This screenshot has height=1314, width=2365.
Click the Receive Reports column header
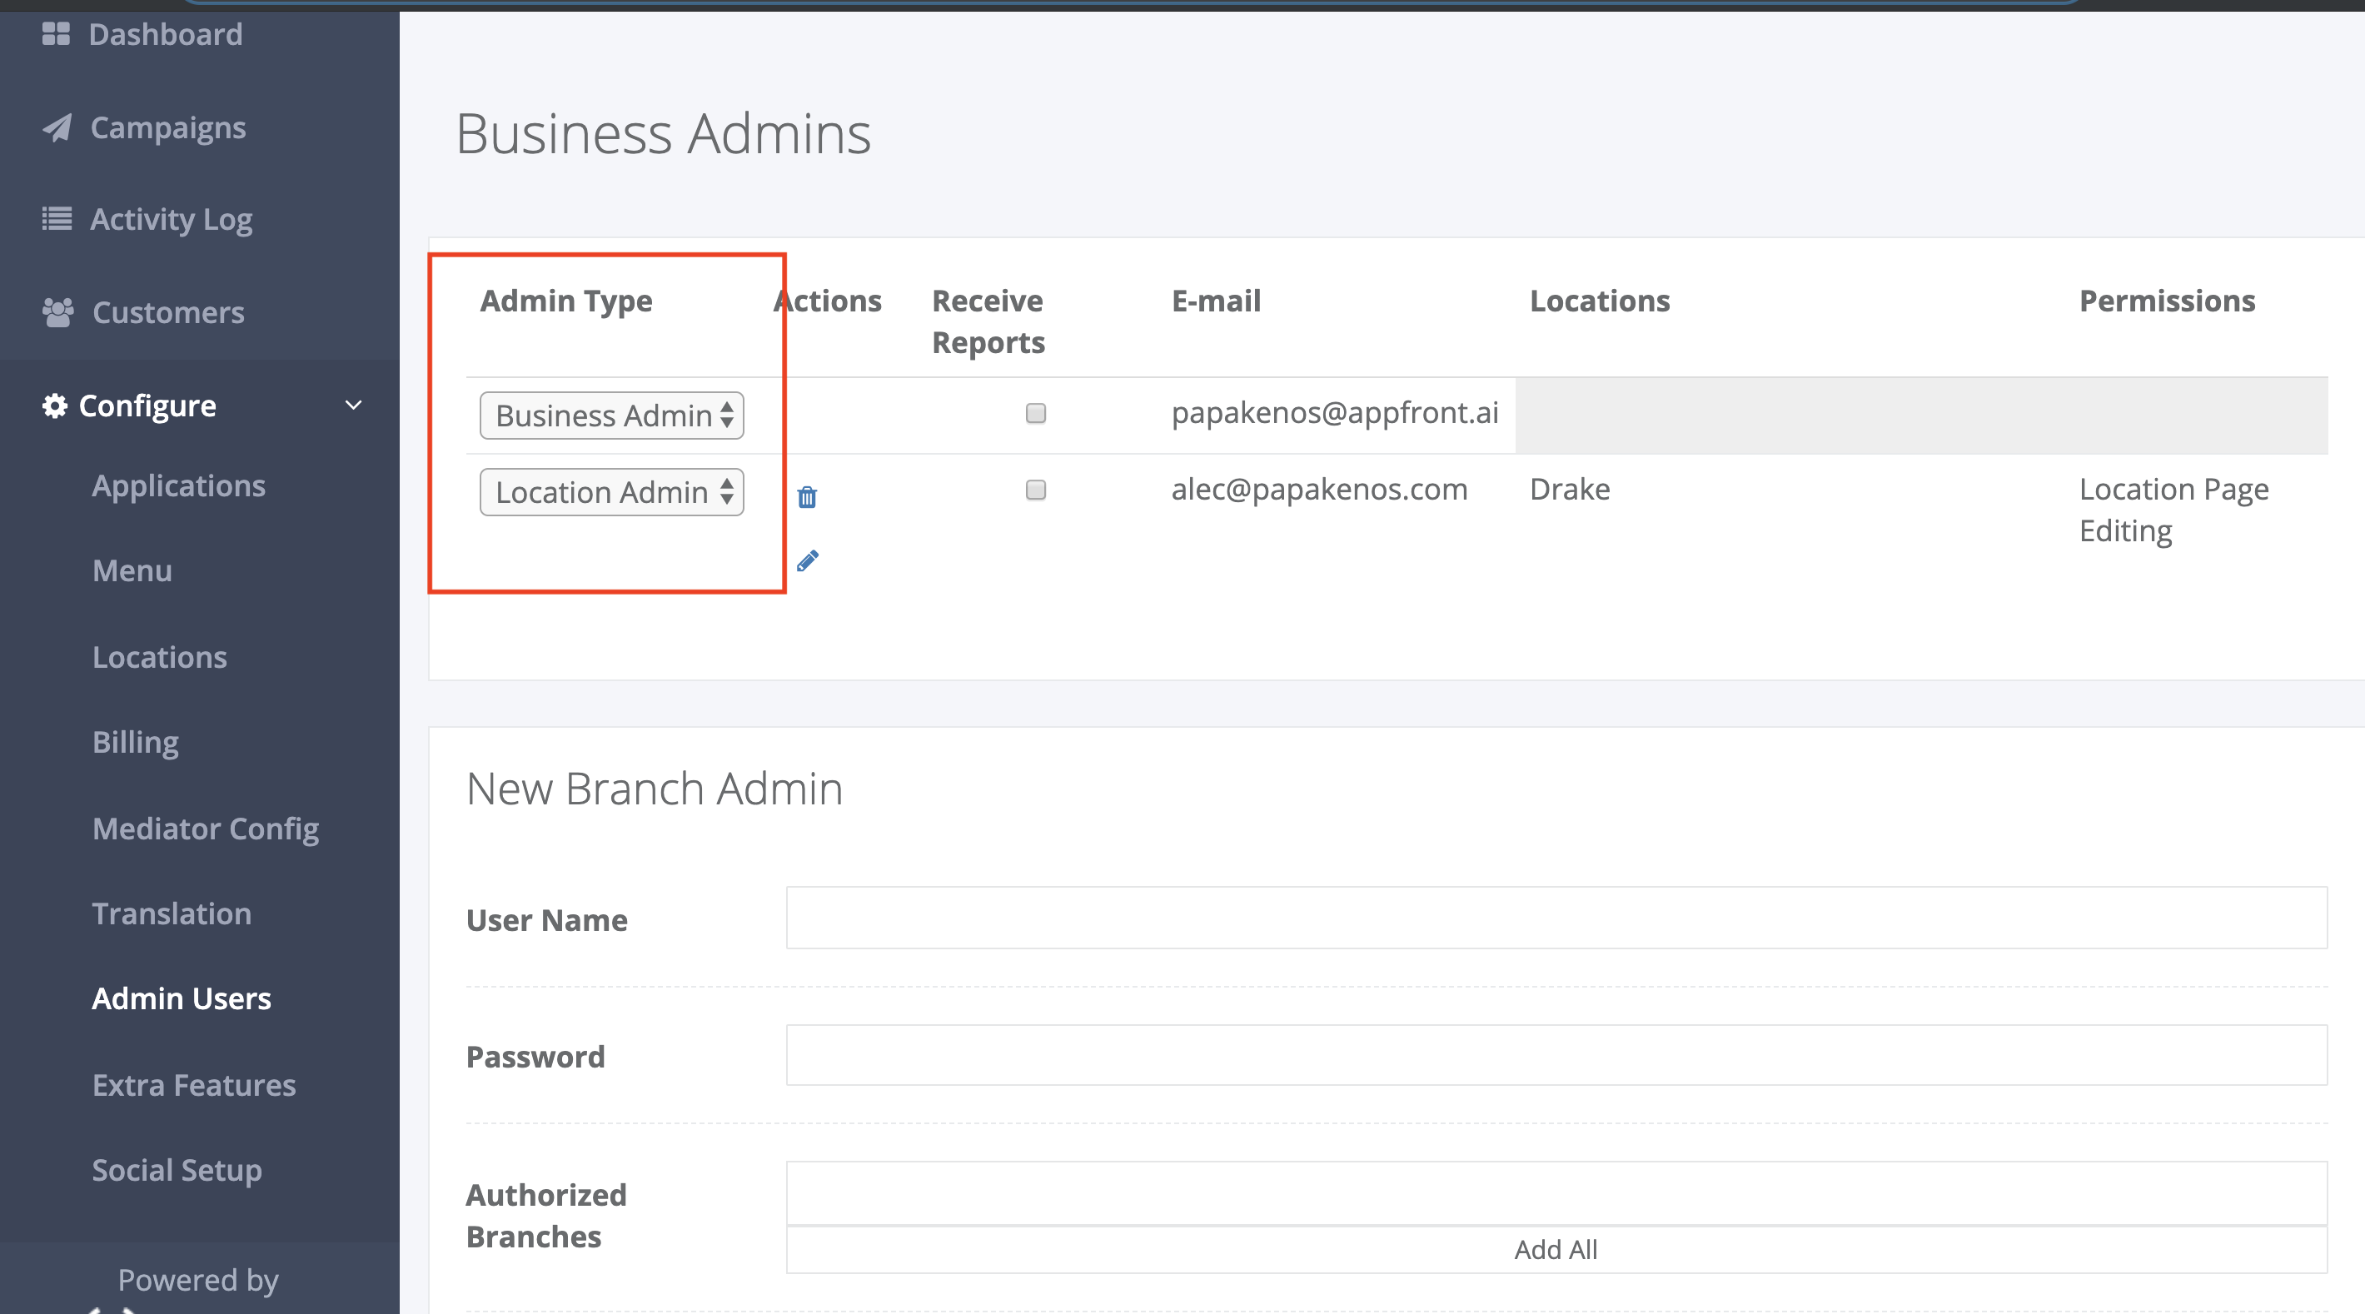click(988, 321)
